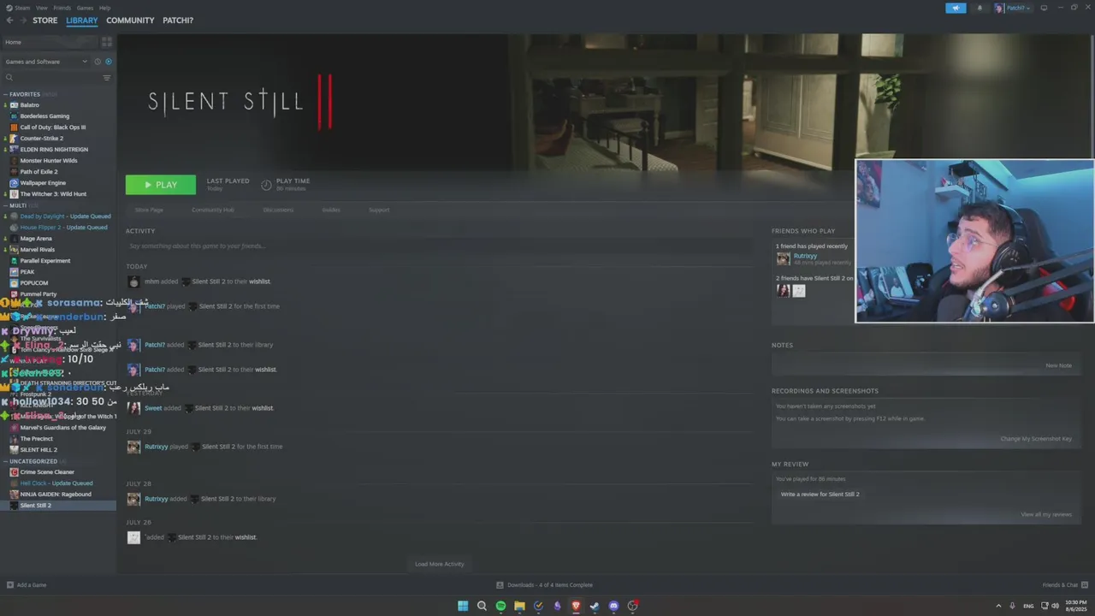This screenshot has height=616, width=1095.
Task: Select Marvel Rivals in library list
Action: tap(37, 250)
